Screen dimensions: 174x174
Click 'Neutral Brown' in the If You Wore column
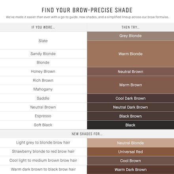click(43, 107)
